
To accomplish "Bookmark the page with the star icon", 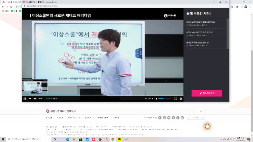I will point(232,7).
